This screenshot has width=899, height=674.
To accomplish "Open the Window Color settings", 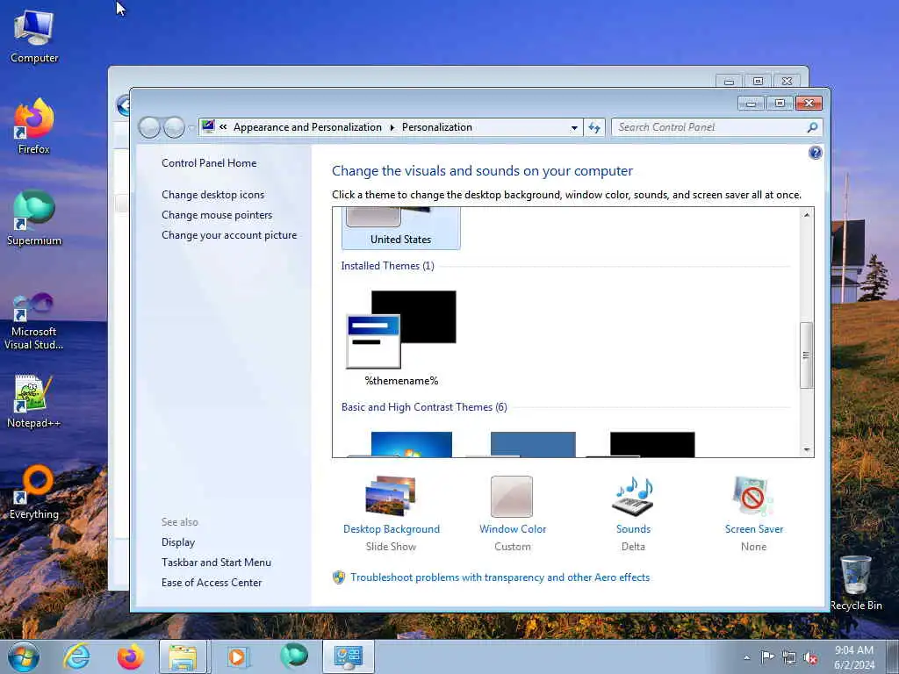I will click(512, 514).
